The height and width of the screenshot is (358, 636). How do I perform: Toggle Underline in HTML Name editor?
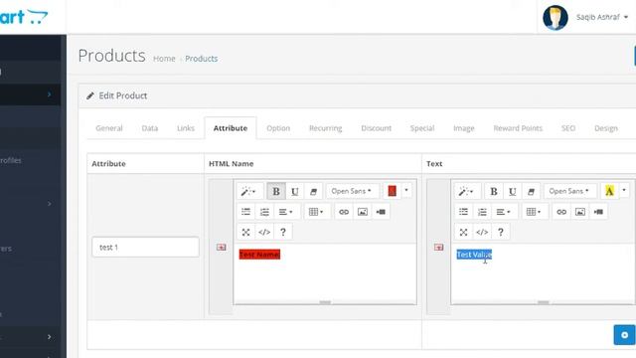click(x=295, y=191)
